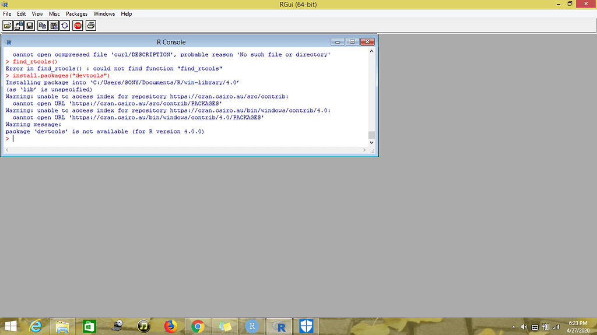Click the Save workspace floppy icon
597x335 pixels.
[29, 26]
